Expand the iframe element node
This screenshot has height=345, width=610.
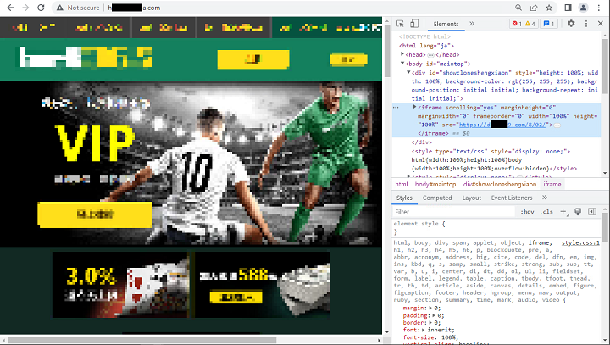tap(414, 107)
